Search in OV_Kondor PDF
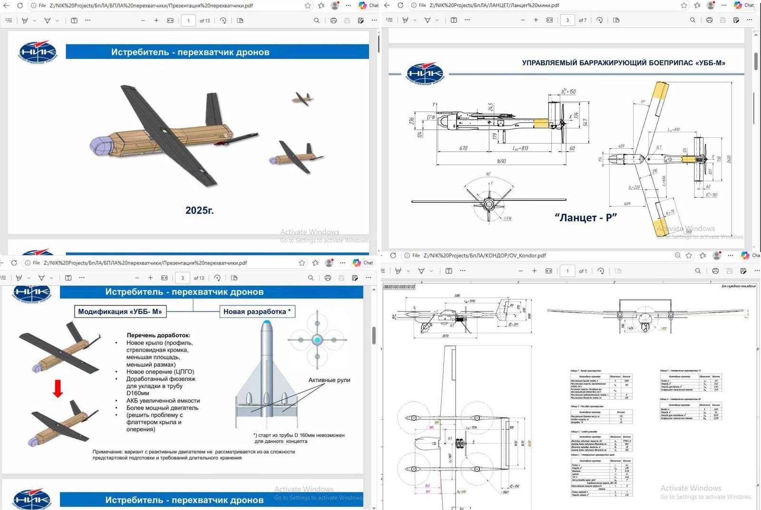Screen dimensions: 761x510 [698, 271]
